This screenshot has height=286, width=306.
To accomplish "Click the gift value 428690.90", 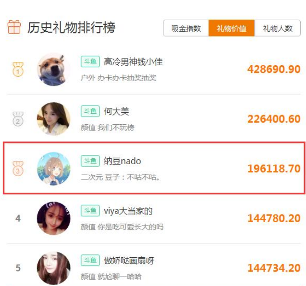I will (x=274, y=69).
